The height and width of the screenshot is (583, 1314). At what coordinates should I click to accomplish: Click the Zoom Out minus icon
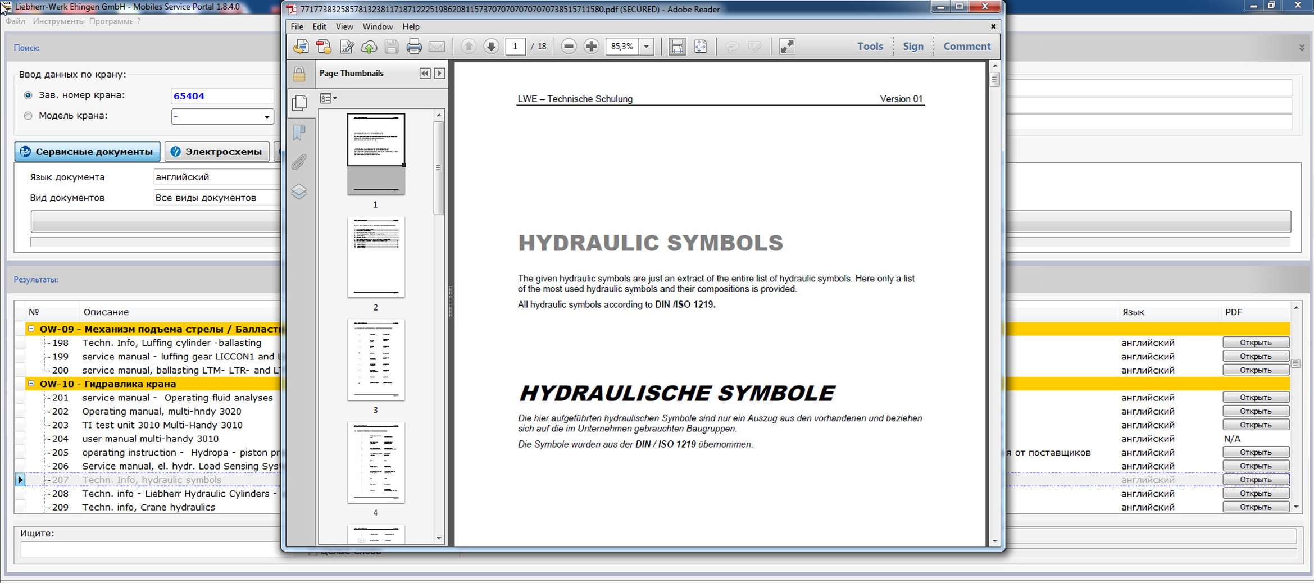point(569,47)
